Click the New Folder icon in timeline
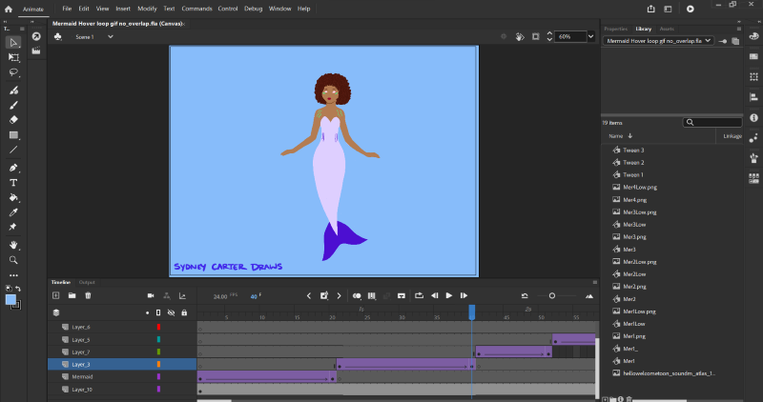The image size is (763, 402). (x=72, y=295)
